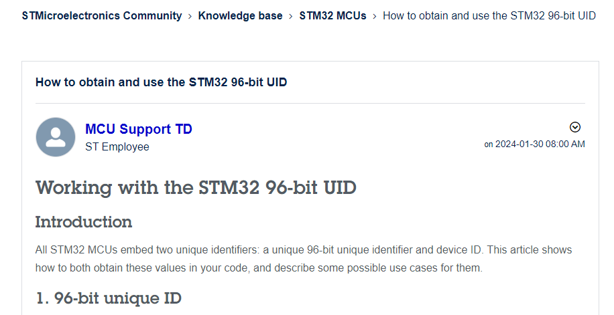Click the word "on" before the post date
This screenshot has width=614, height=315.
point(489,144)
